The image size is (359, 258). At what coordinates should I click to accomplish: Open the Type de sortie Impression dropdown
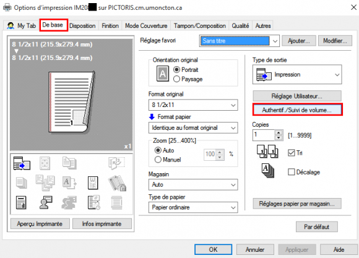(297, 75)
